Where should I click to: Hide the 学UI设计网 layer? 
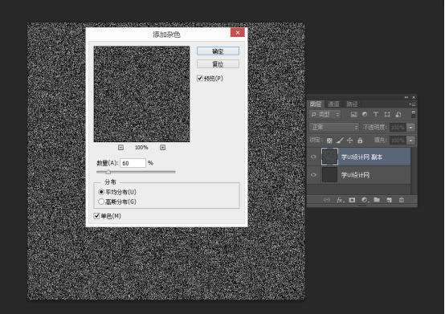pos(313,175)
